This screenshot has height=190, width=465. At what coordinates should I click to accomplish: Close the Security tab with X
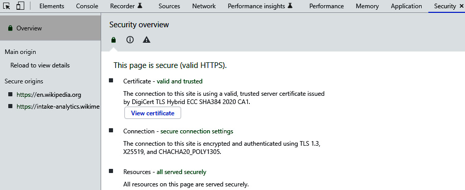(x=461, y=6)
